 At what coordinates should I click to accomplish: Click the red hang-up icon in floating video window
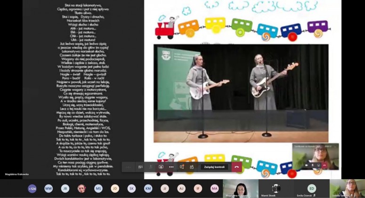(324, 165)
